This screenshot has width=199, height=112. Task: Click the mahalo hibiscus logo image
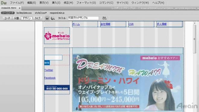point(57,36)
